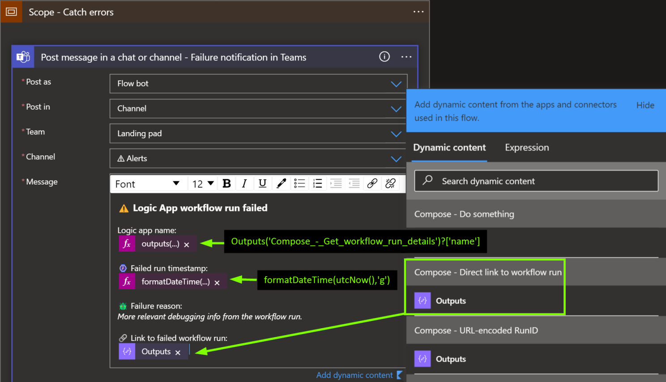Screen dimensions: 666x382
Task: Open Scope - Catch errors options menu
Action: tap(418, 12)
